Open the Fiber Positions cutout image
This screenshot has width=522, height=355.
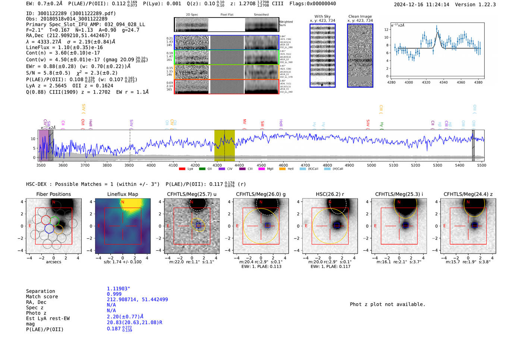tap(54, 226)
